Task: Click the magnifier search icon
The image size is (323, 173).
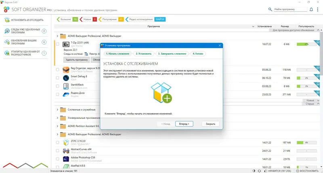Action: point(270,9)
